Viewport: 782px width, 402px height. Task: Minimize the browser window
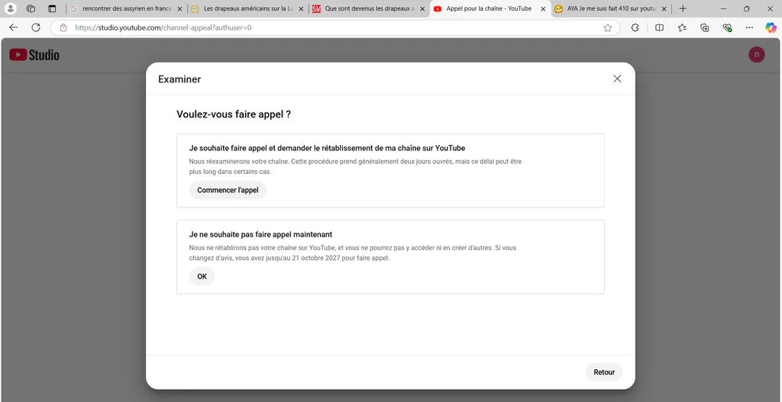723,8
